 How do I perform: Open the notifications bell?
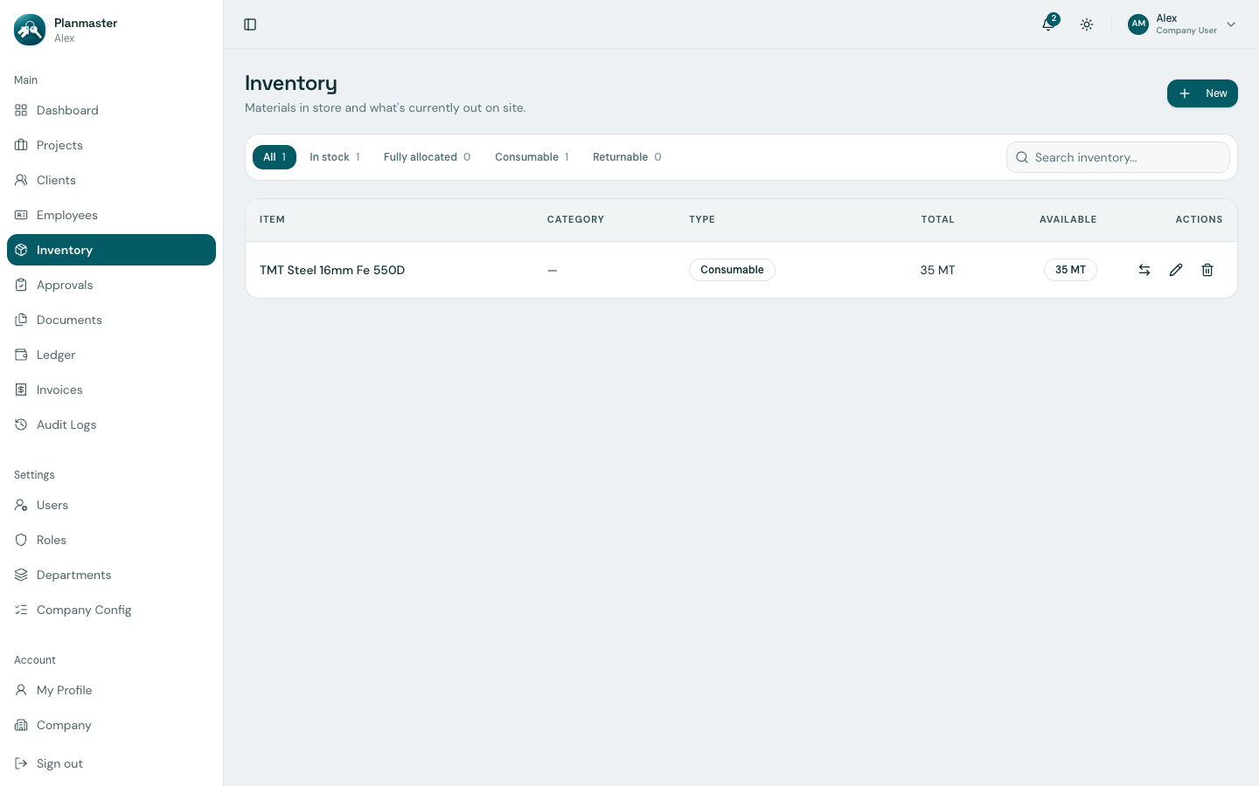pos(1048,24)
